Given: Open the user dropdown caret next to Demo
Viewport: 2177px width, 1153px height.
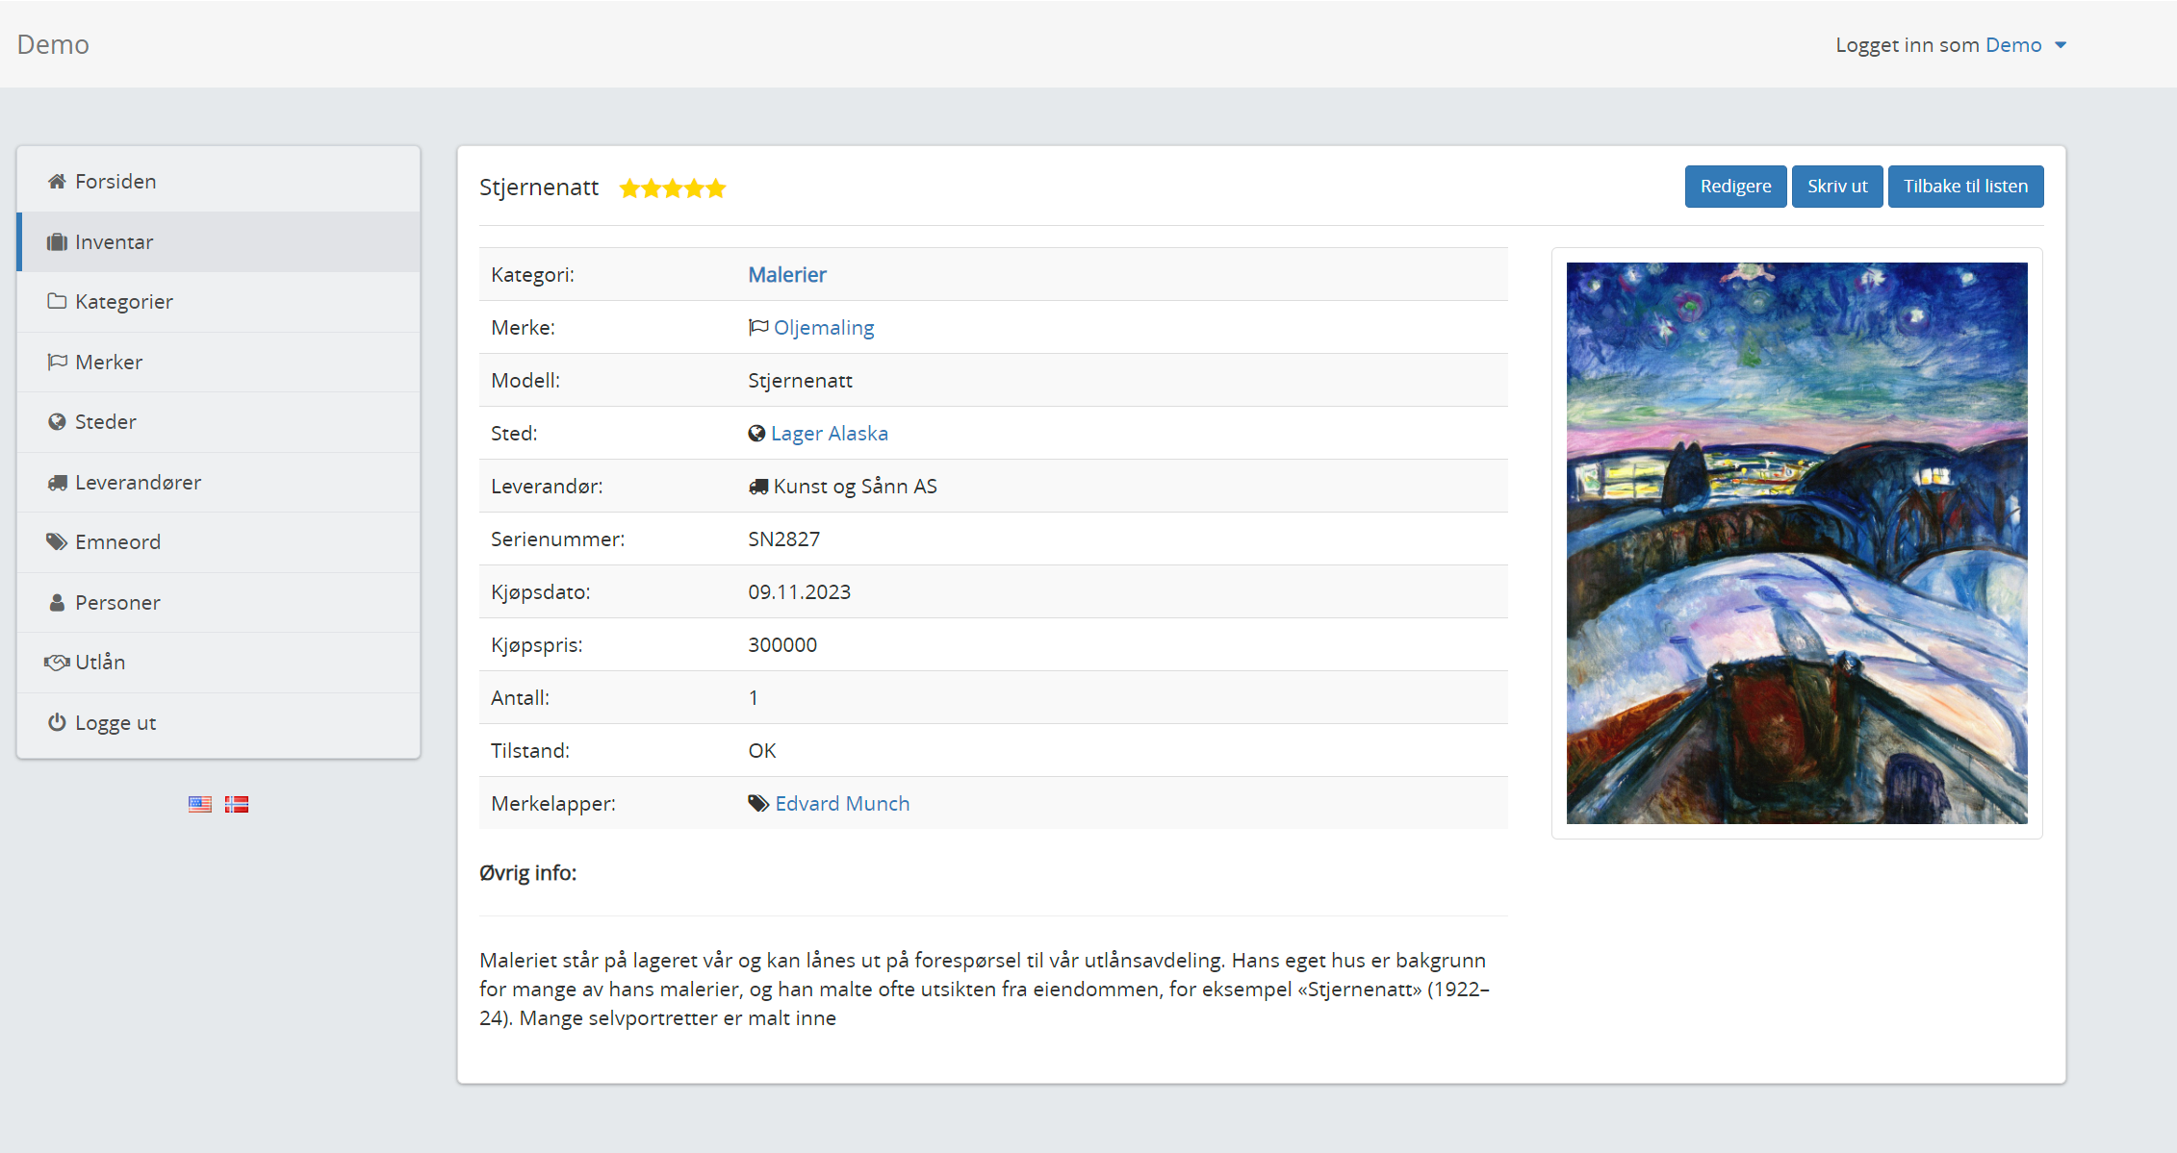Looking at the screenshot, I should (x=2061, y=45).
